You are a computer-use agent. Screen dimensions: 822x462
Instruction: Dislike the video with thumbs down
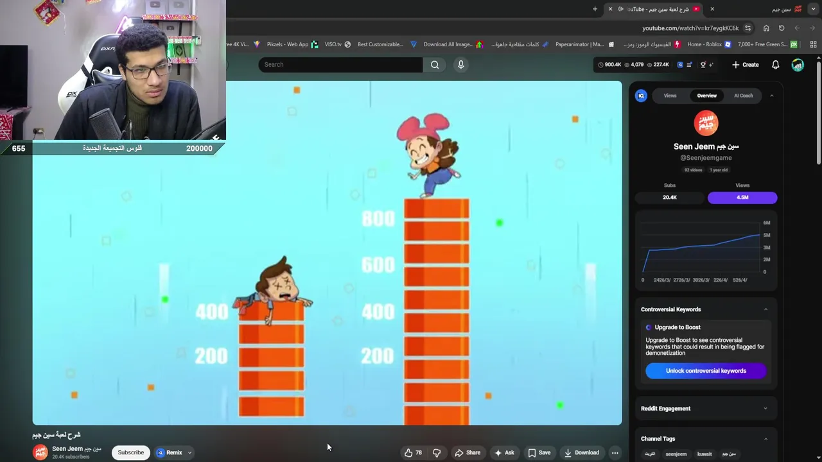(437, 452)
